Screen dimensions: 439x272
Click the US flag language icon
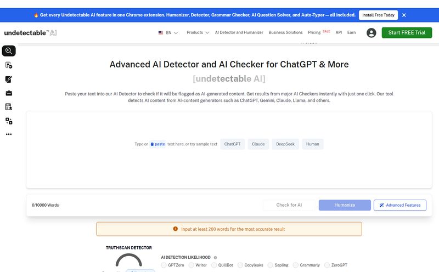(161, 33)
